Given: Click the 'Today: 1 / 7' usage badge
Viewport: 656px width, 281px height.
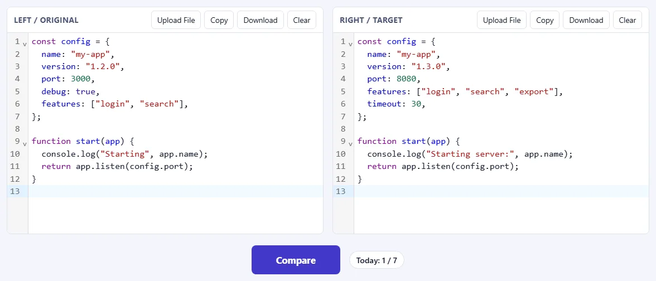Looking at the screenshot, I should coord(377,260).
